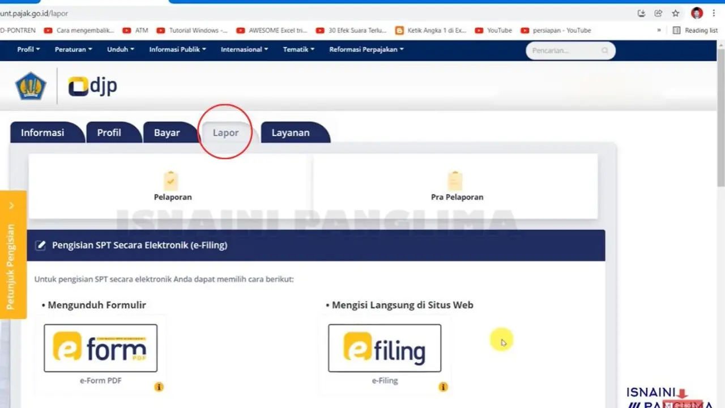Viewport: 725px width, 408px height.
Task: Open the Unduh dropdown
Action: 120,49
